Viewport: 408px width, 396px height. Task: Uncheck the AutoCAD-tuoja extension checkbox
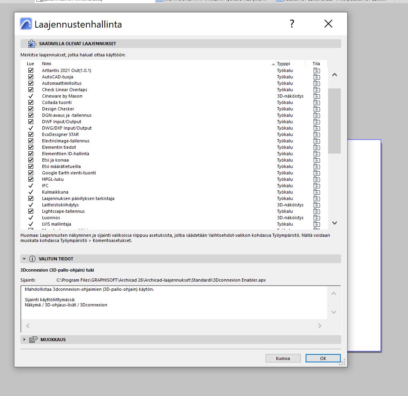31,77
